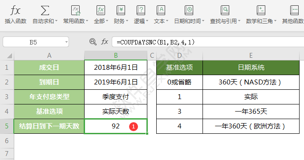Click the fx icon in the formula bar

(x=105, y=42)
